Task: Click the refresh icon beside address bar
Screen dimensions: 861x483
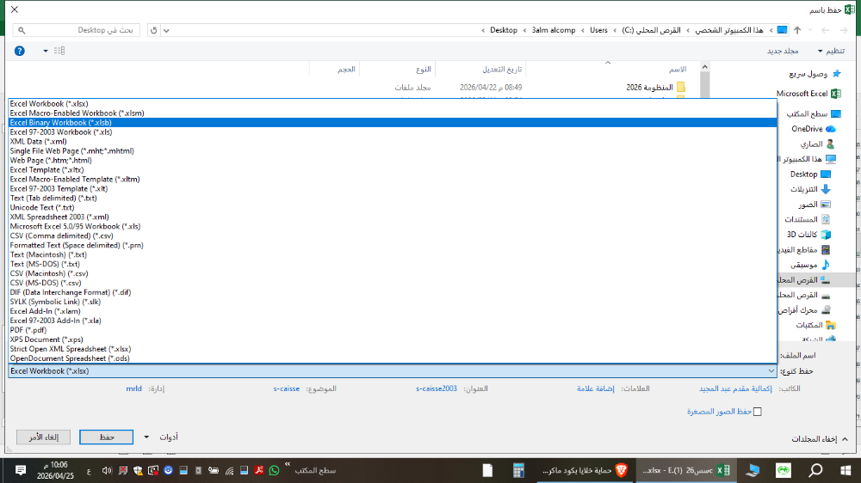Action: tap(153, 30)
